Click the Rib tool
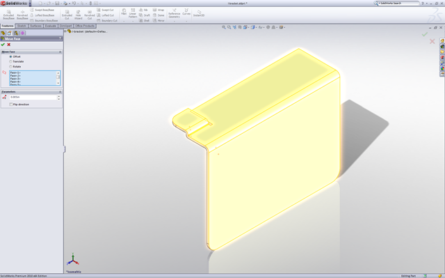The width and height of the screenshot is (445, 278). click(x=143, y=10)
